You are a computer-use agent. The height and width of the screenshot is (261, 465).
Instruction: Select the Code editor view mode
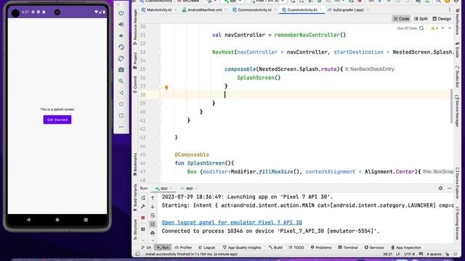click(401, 19)
